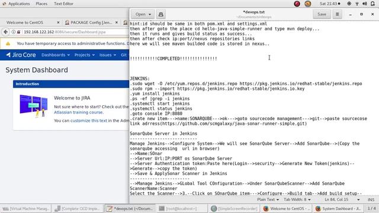The width and height of the screenshot is (379, 213).
Task: Switch to System Dashboard taskbar window
Action: pos(338,209)
